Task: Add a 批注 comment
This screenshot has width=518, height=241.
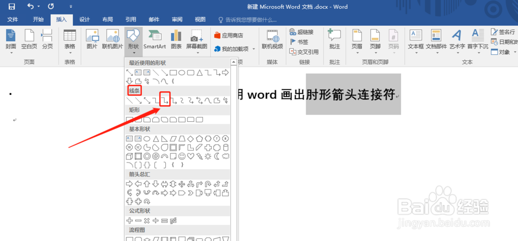Action: (334, 40)
